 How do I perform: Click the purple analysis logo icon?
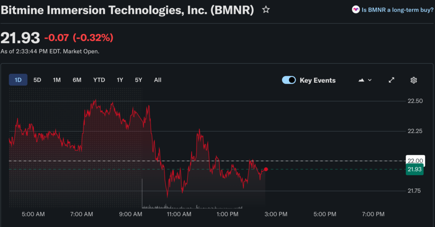pos(356,10)
